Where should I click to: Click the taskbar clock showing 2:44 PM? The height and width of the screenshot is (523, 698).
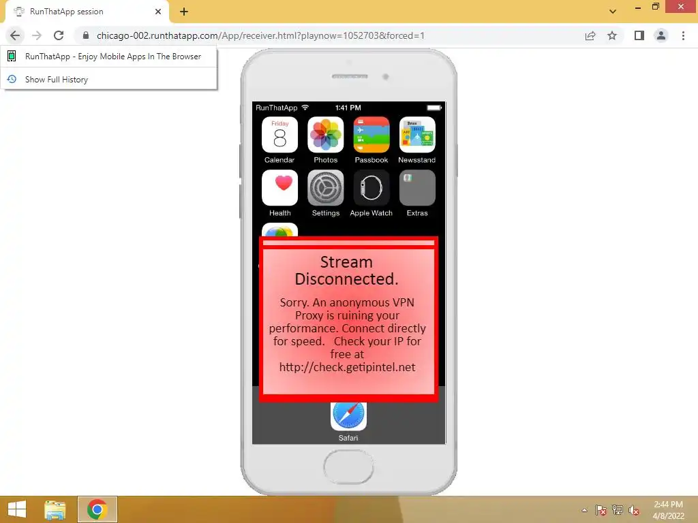[668, 510]
